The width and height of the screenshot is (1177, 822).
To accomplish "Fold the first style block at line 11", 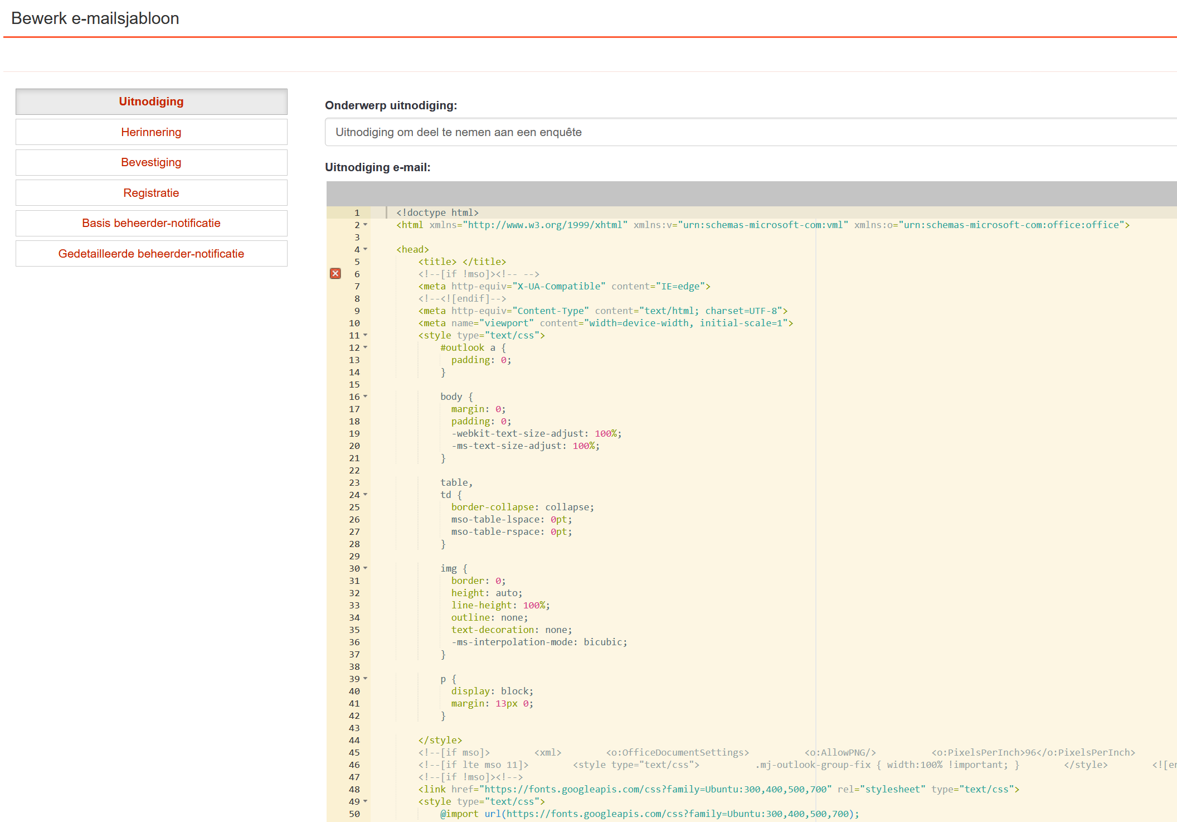I will pos(366,335).
